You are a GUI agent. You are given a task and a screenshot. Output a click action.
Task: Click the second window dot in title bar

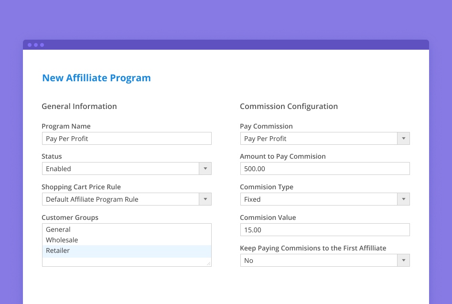point(36,45)
